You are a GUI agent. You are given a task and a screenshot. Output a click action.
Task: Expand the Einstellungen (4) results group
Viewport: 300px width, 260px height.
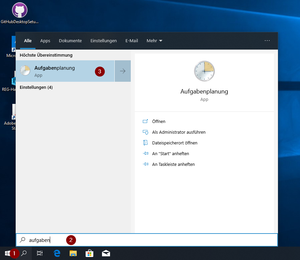click(36, 87)
